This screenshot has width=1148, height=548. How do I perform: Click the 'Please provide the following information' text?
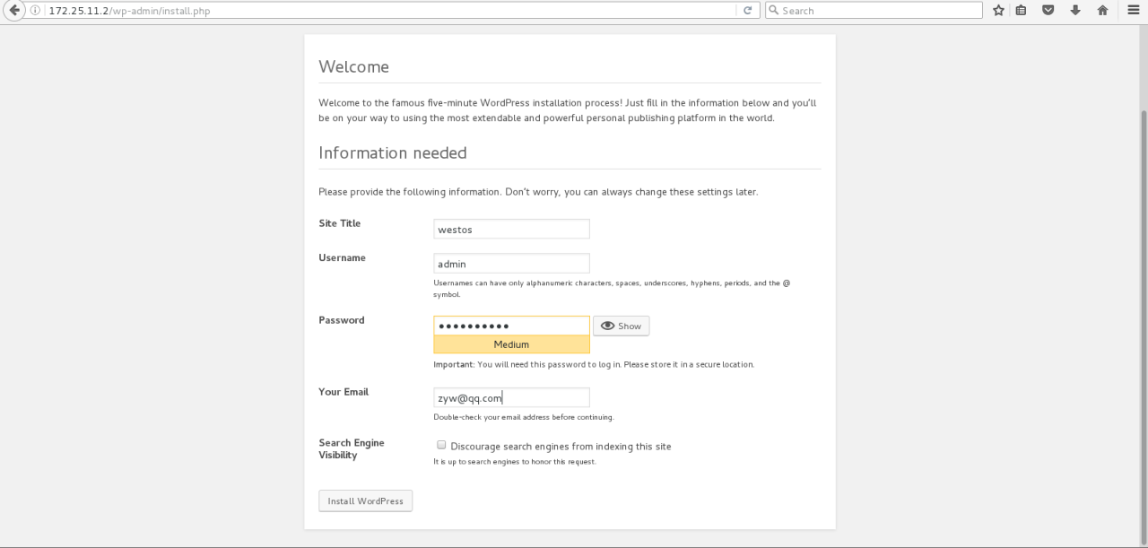click(x=538, y=192)
